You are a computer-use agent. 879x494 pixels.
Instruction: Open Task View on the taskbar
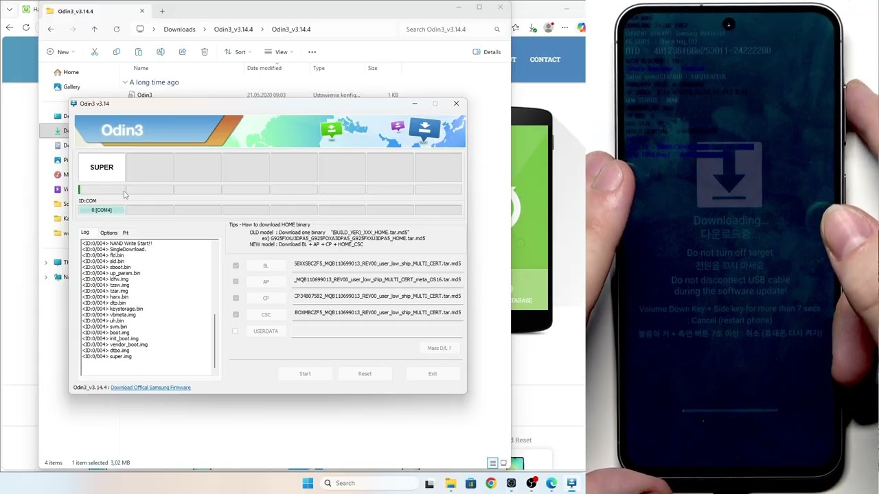(429, 483)
